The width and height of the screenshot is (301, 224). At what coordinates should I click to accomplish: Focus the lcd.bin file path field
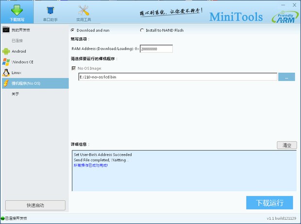(178, 77)
